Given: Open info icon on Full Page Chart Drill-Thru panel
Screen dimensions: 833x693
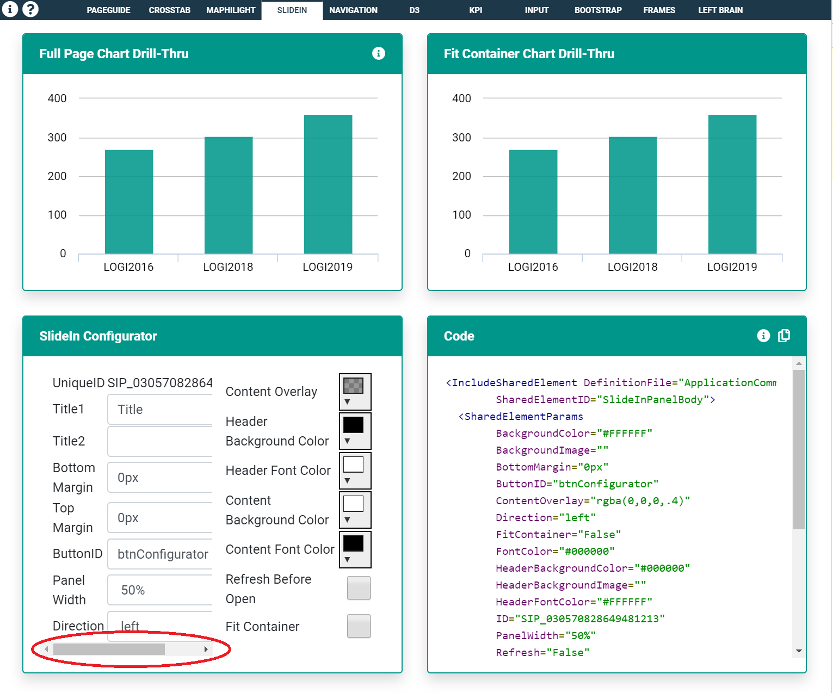Looking at the screenshot, I should tap(379, 53).
